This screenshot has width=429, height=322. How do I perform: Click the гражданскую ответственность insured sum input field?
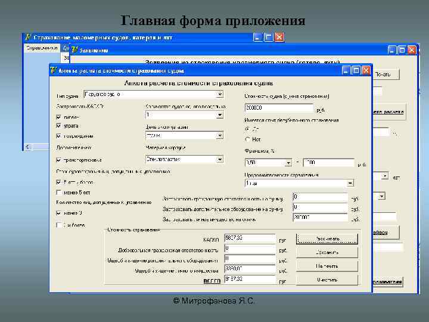(x=320, y=197)
